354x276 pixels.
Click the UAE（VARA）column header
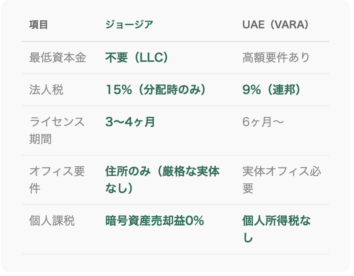pyautogui.click(x=276, y=25)
